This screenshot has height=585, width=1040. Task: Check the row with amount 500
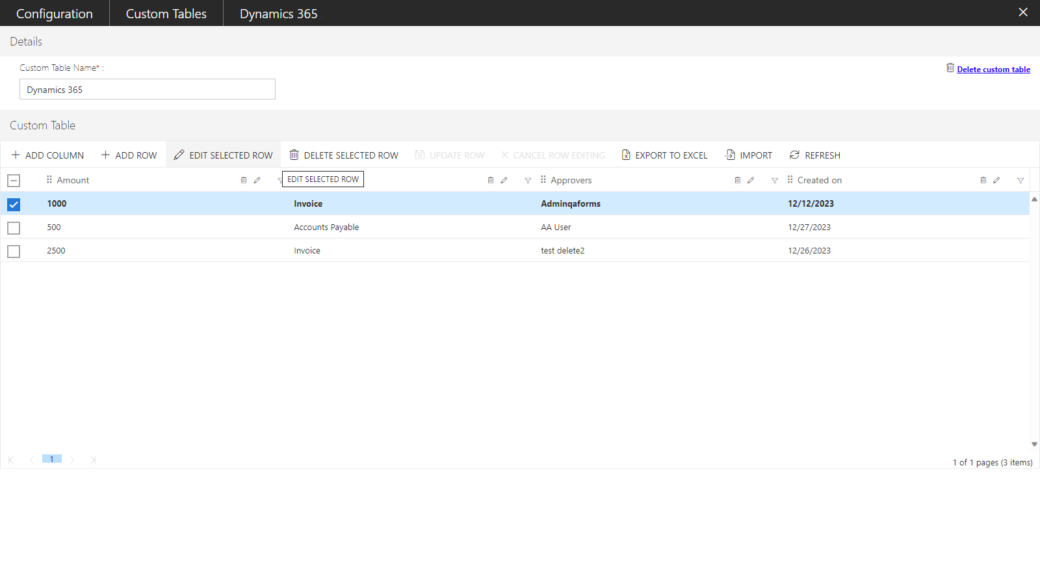pos(14,227)
